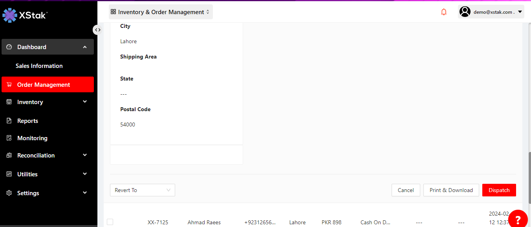Open Sales Information in the sidebar

point(39,66)
